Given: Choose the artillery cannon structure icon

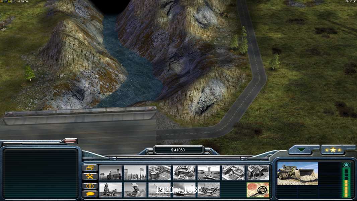Looking at the screenshot, I should point(160,190).
